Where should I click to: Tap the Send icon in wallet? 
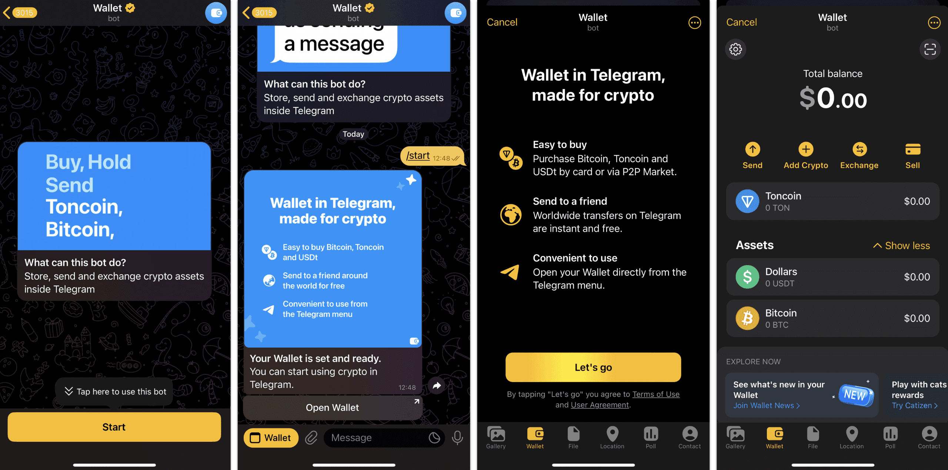[751, 150]
